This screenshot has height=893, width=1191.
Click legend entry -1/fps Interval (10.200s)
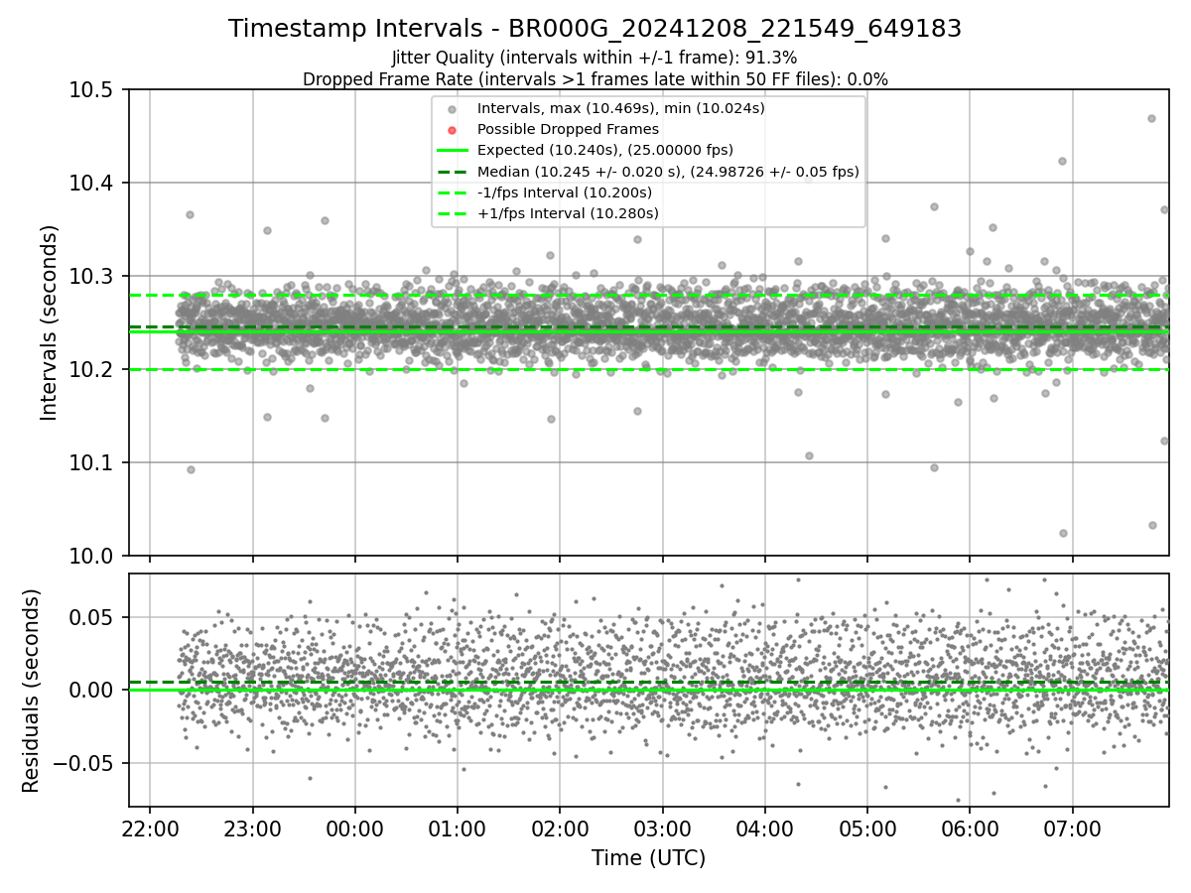(x=565, y=192)
